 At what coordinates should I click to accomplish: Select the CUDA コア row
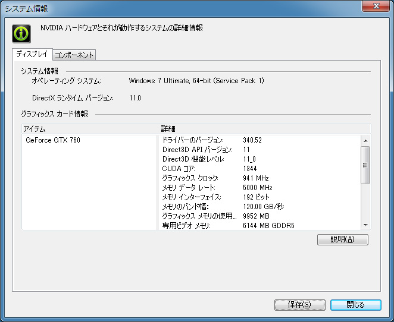260,169
